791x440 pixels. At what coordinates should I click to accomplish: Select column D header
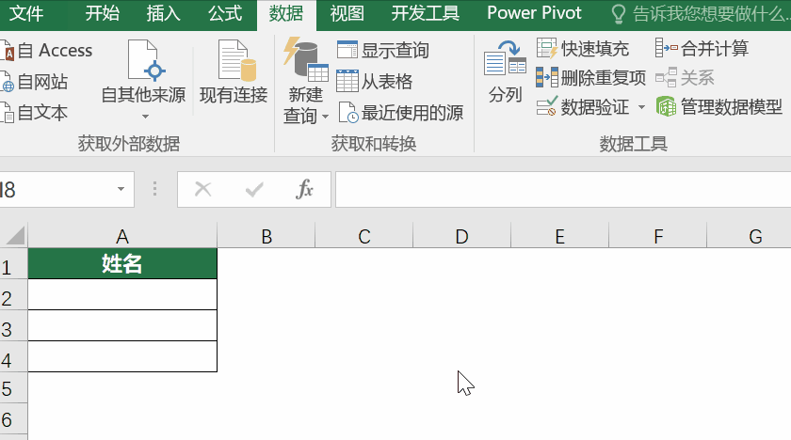(x=461, y=236)
